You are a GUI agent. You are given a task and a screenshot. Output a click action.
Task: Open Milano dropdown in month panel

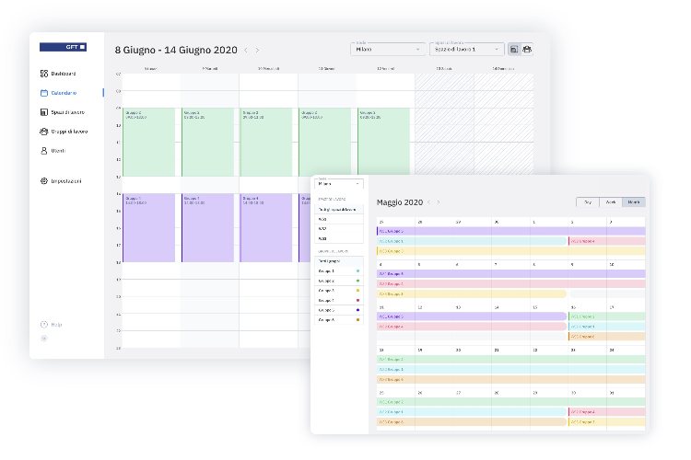pos(339,184)
